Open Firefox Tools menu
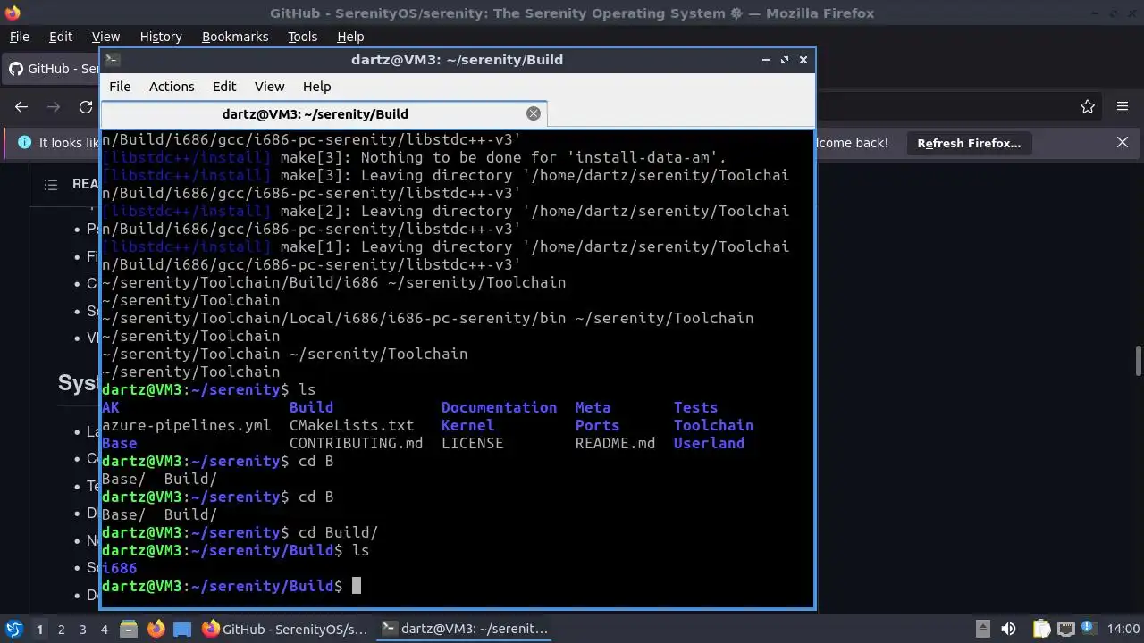The width and height of the screenshot is (1144, 643). tap(303, 37)
